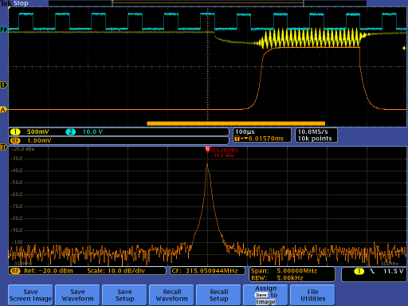The width and height of the screenshot is (408, 306).
Task: Click the channel 2 cyan badge
Action: [x=71, y=131]
